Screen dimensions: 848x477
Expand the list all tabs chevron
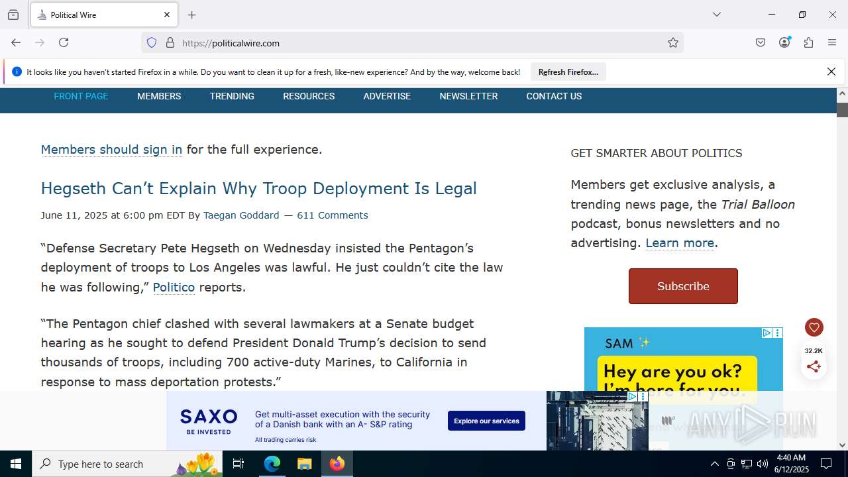(716, 15)
